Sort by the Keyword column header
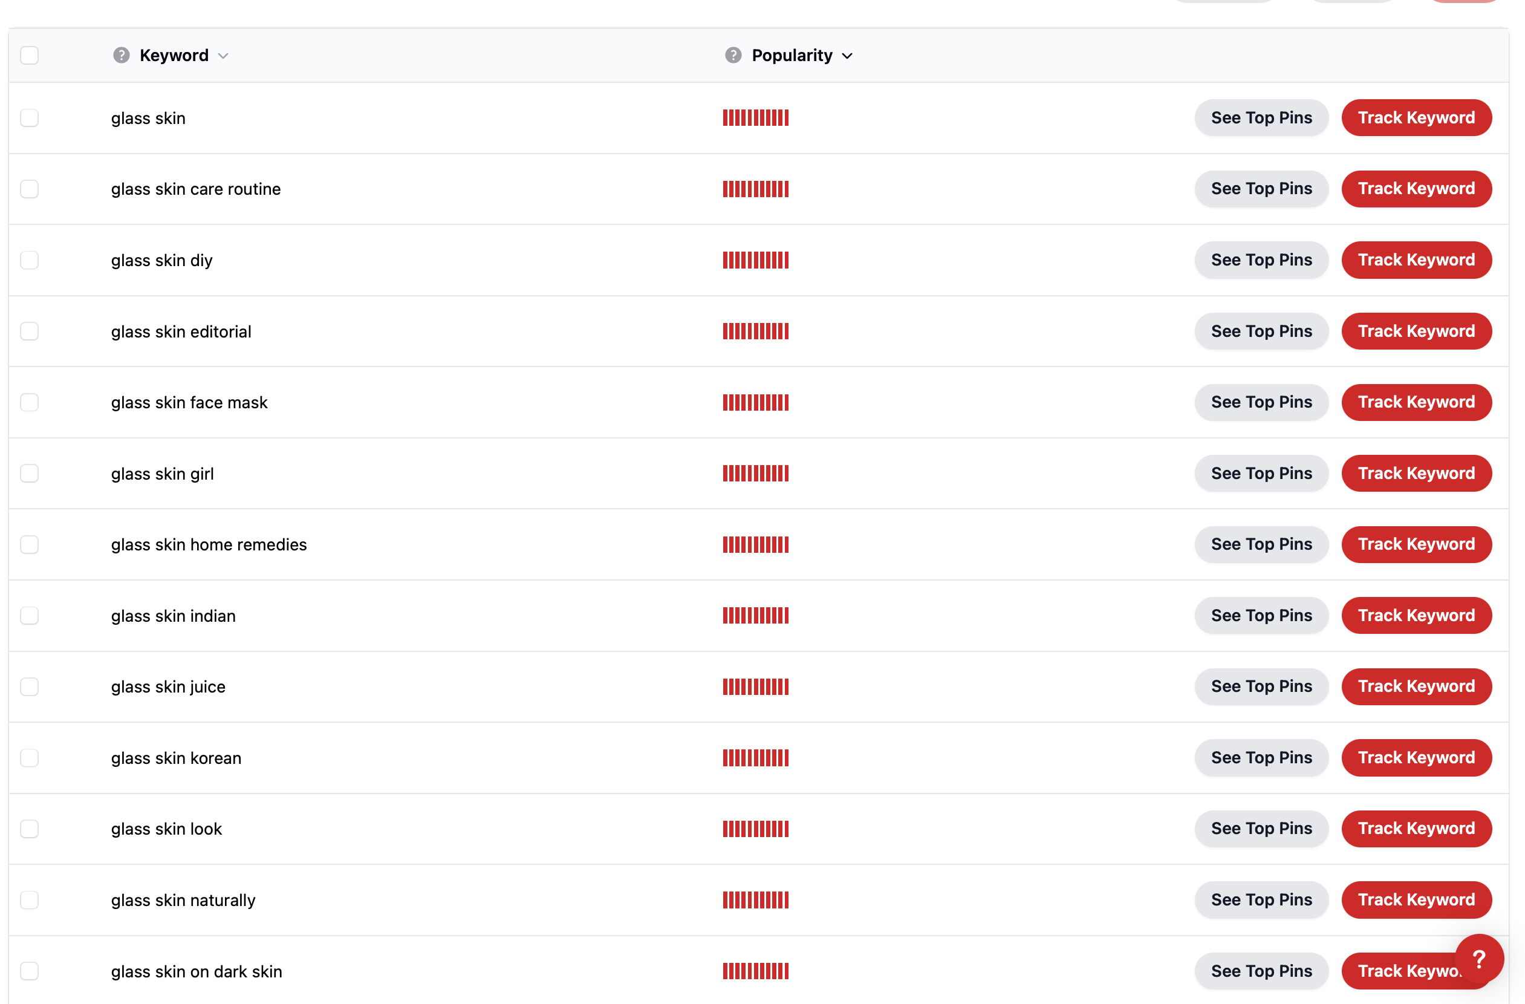1525x1004 pixels. [174, 55]
